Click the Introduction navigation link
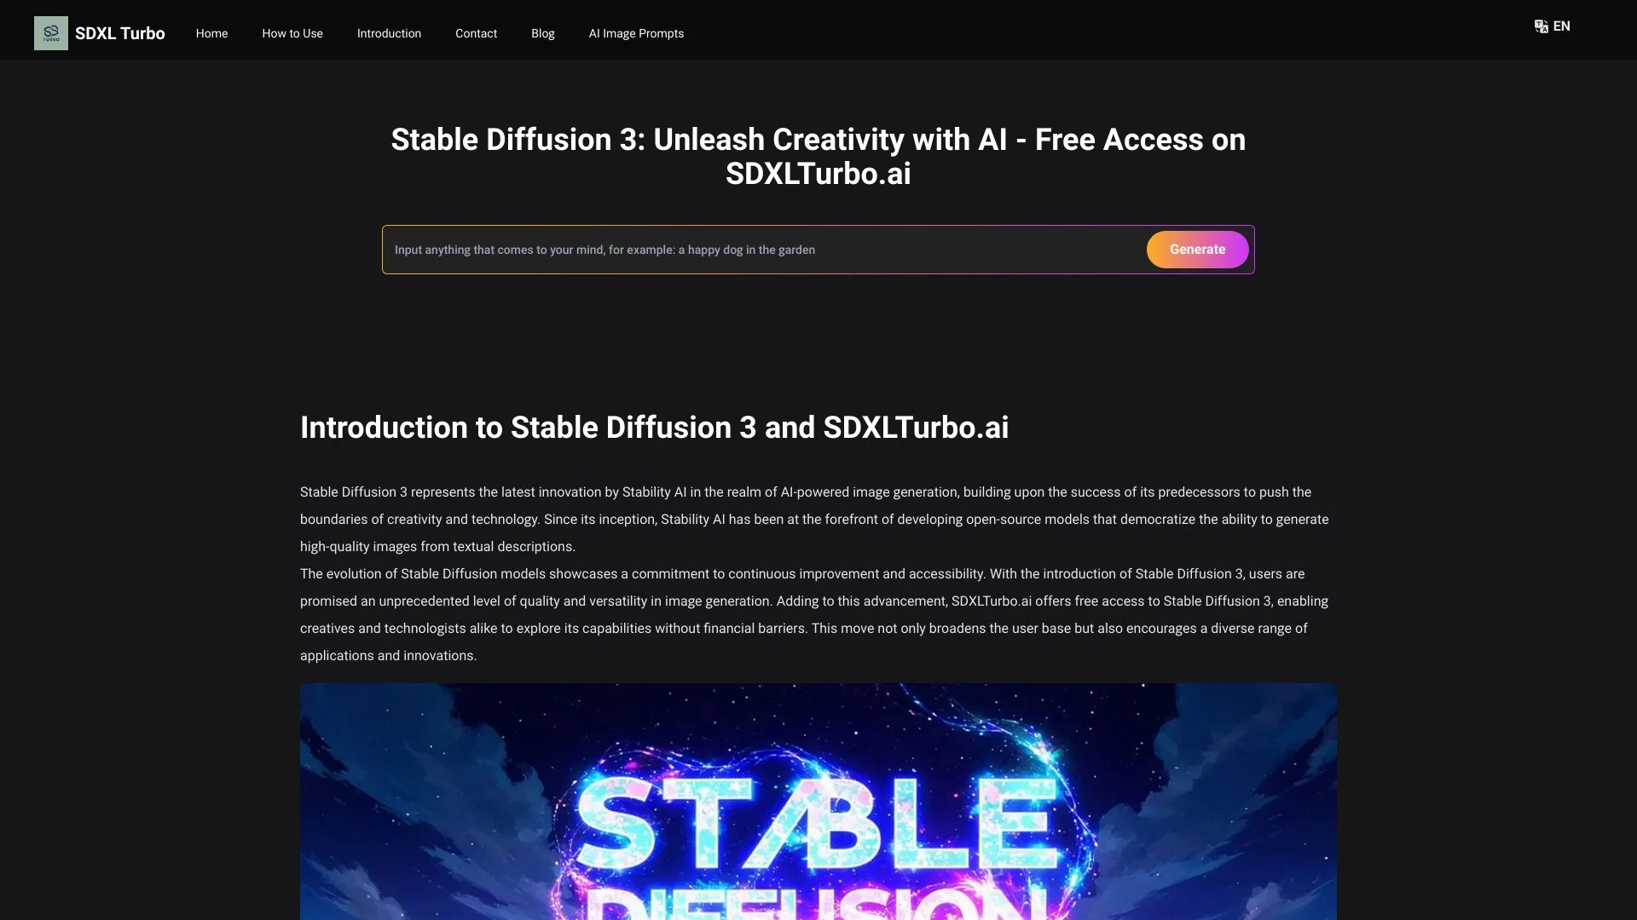Viewport: 1637px width, 920px height. (389, 32)
